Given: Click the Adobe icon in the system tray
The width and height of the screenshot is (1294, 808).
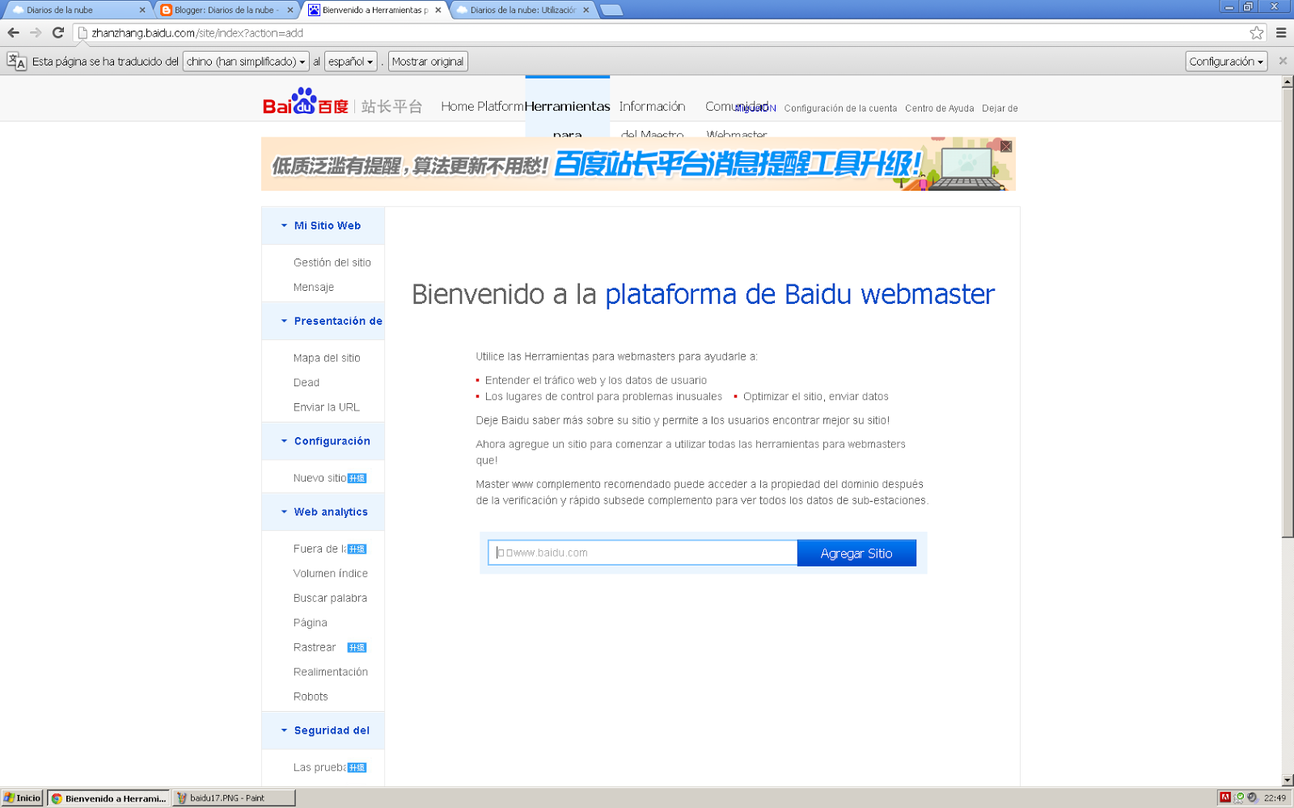Looking at the screenshot, I should (x=1225, y=797).
